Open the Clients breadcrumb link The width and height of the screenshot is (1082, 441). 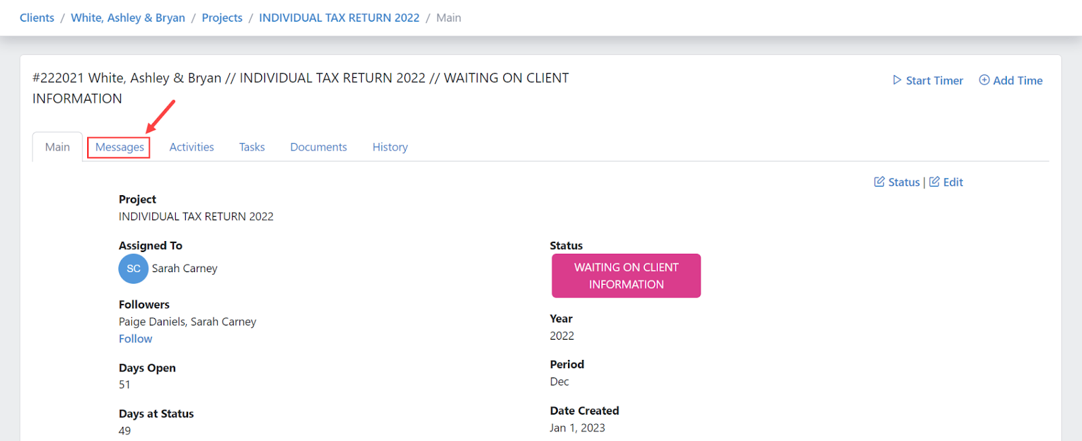[x=37, y=17]
